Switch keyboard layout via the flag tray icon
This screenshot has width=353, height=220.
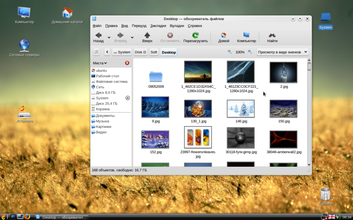tap(332, 217)
